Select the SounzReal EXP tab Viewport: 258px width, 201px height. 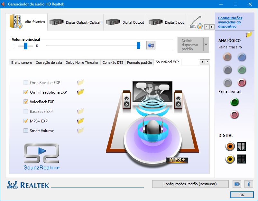(167, 62)
